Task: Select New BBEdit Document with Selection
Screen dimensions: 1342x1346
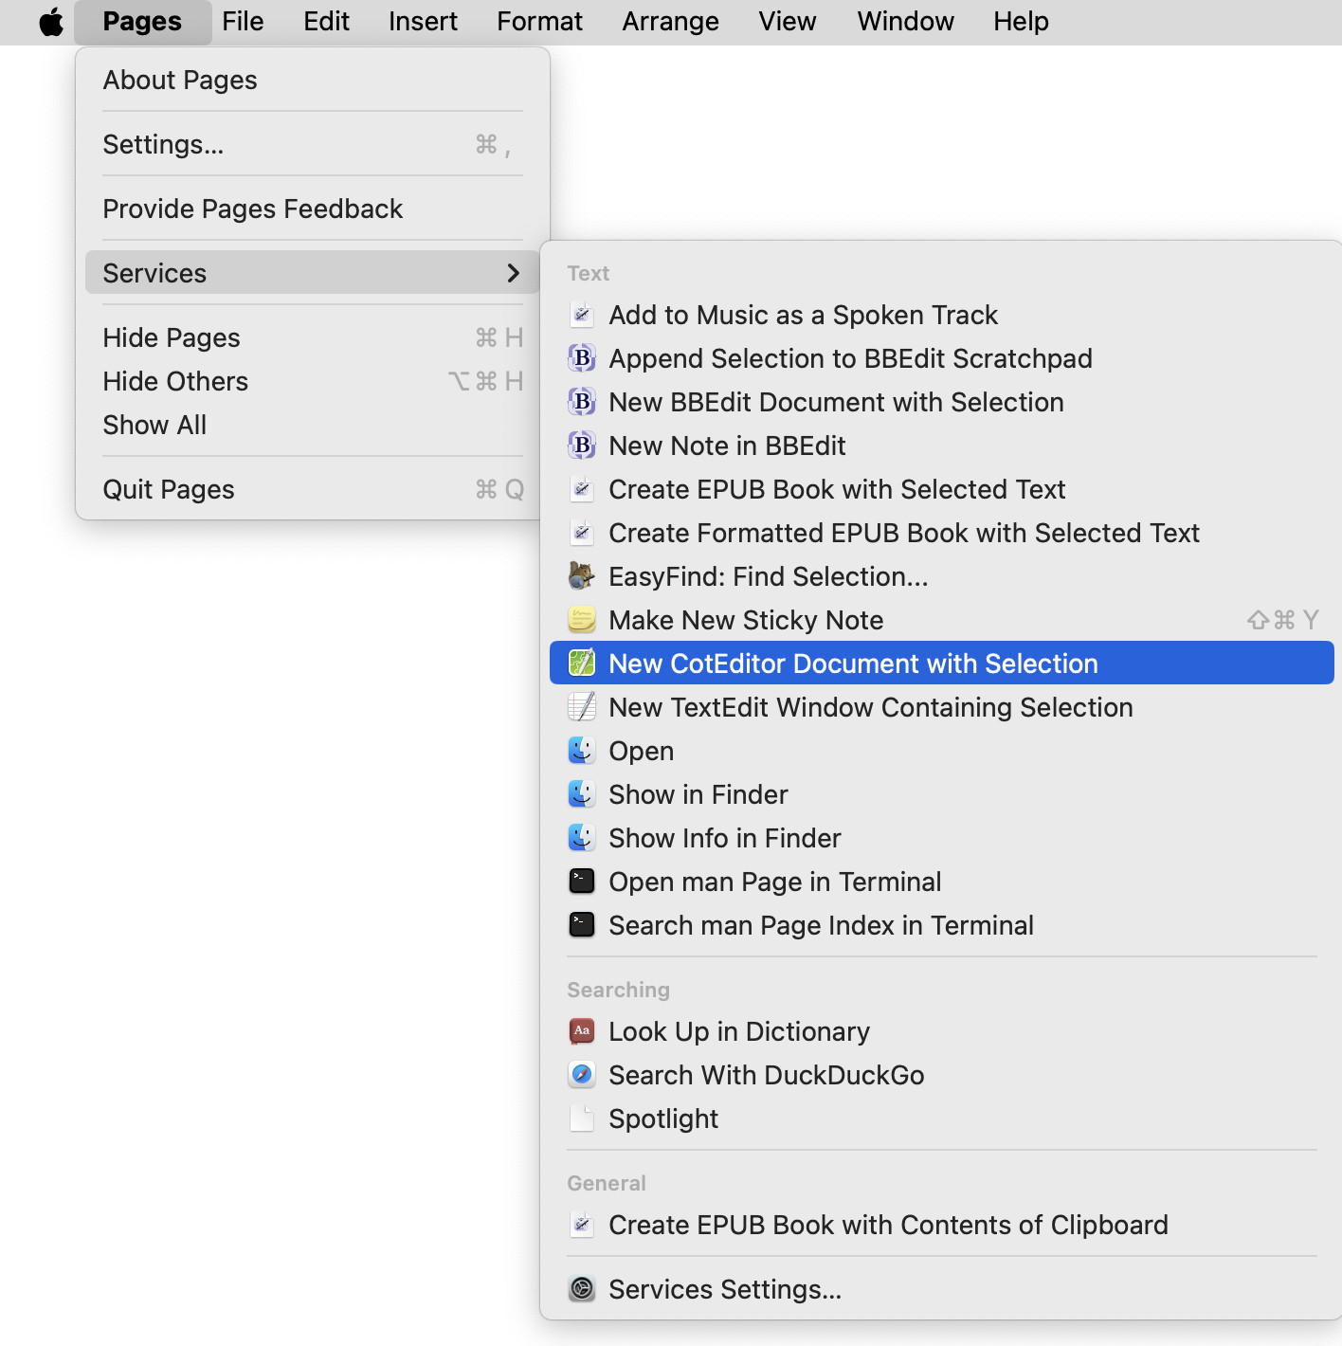Action: point(942,402)
